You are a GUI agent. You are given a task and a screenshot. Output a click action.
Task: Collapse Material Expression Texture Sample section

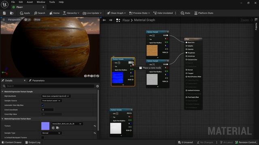(2, 91)
